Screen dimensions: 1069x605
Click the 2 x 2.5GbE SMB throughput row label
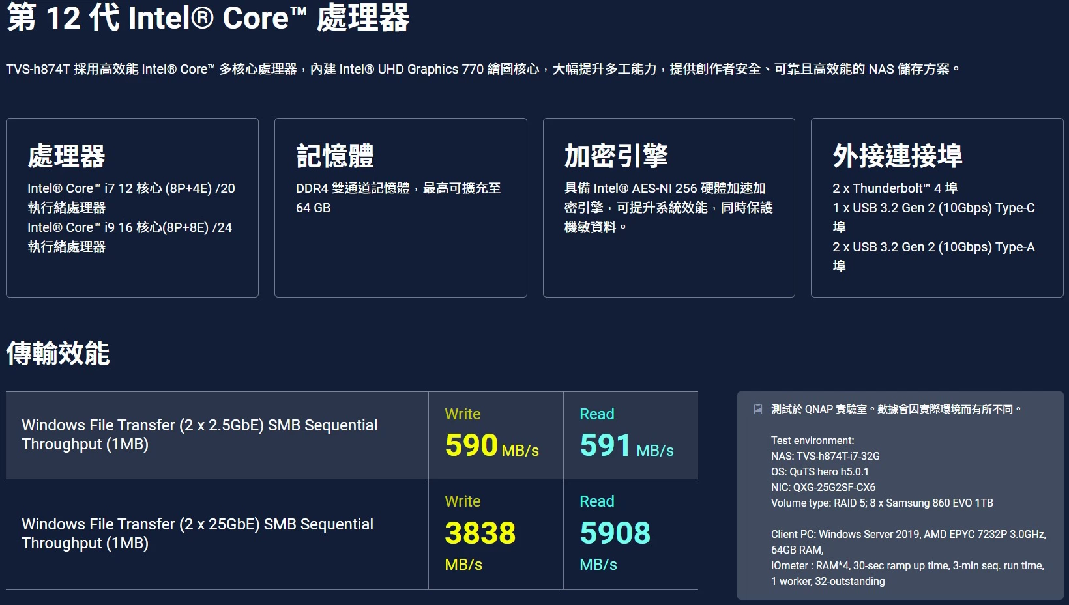pos(199,434)
